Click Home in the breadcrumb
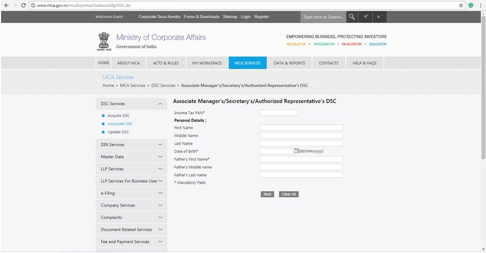 pos(108,85)
